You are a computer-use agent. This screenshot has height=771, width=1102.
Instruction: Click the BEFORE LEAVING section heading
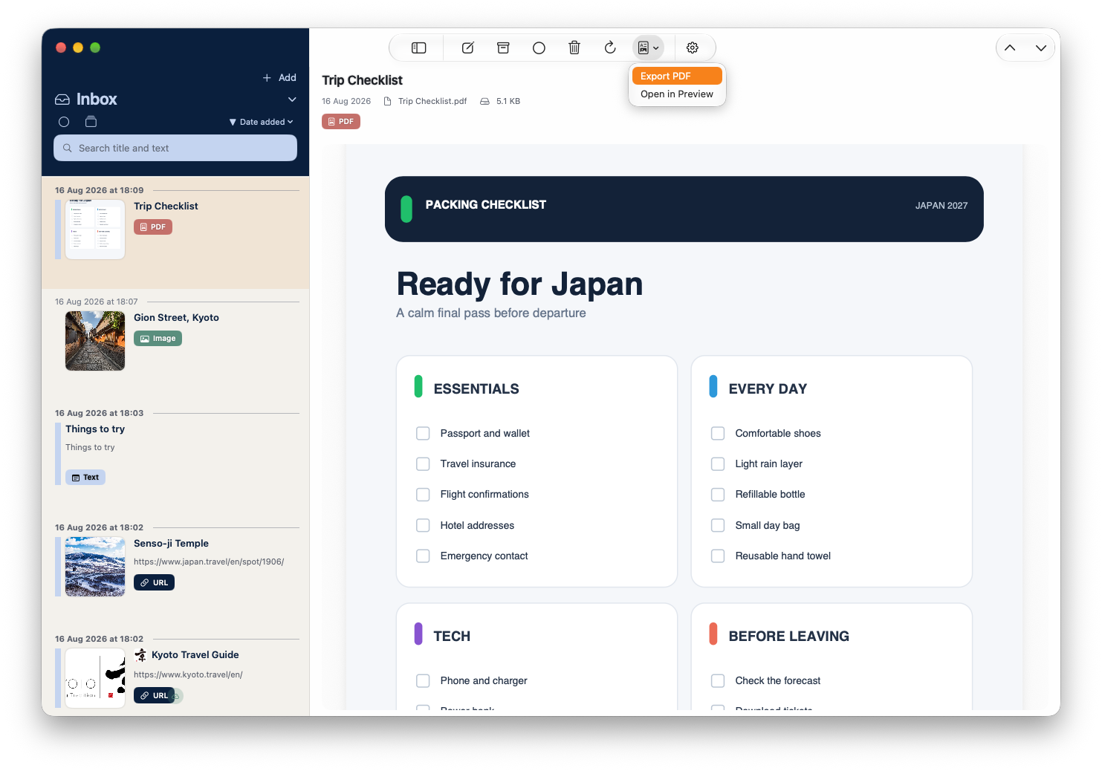(788, 637)
